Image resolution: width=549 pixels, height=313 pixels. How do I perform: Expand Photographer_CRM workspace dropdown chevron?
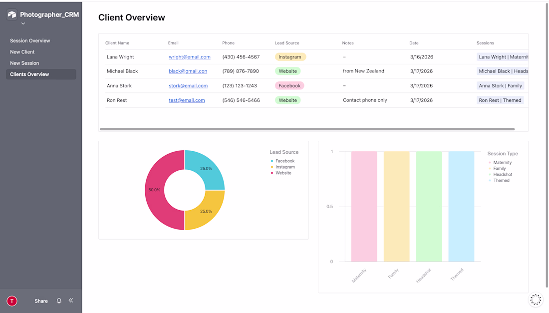coord(23,23)
